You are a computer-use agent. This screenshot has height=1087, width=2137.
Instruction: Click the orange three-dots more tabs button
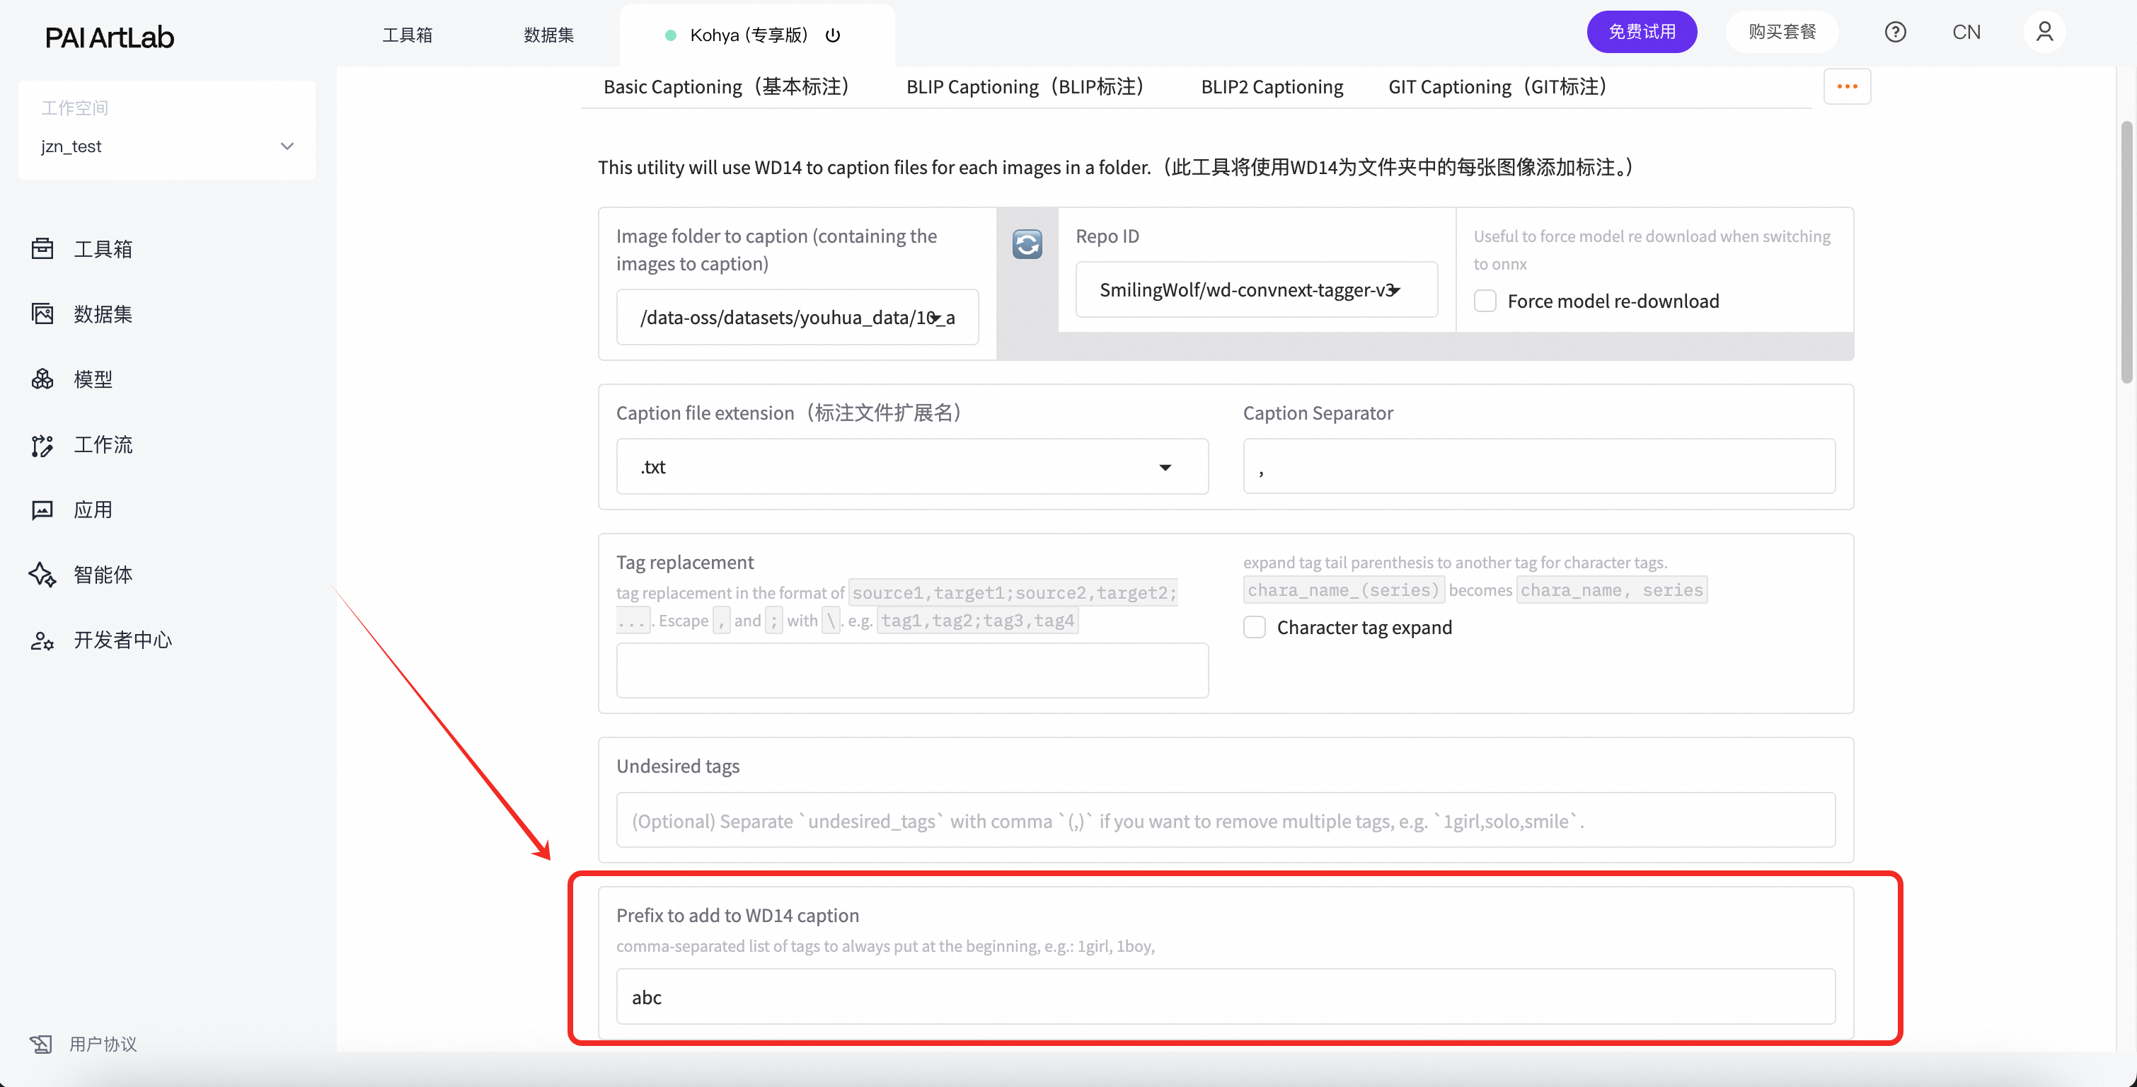click(1847, 86)
